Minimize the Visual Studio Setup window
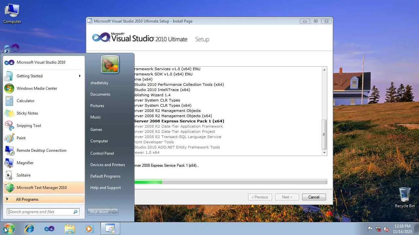 pos(305,21)
